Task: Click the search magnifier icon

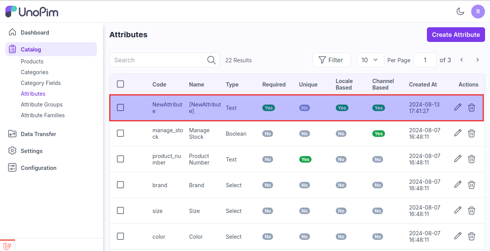Action: 211,60
